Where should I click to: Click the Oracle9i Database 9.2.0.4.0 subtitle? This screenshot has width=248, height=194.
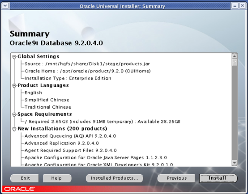pyautogui.click(x=56, y=43)
